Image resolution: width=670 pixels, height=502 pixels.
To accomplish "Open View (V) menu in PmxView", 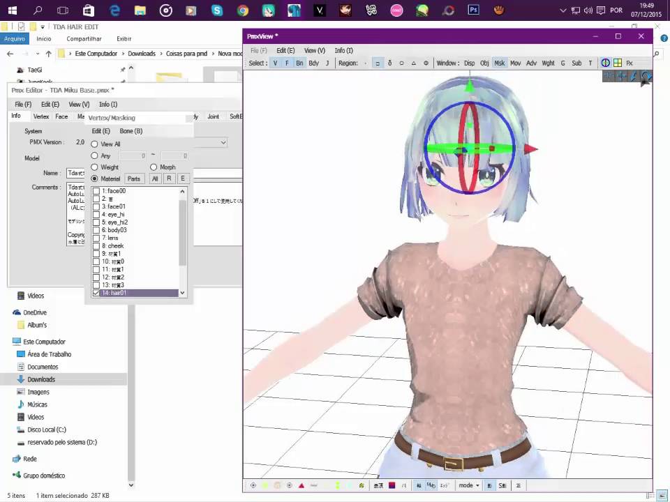I will coord(315,50).
